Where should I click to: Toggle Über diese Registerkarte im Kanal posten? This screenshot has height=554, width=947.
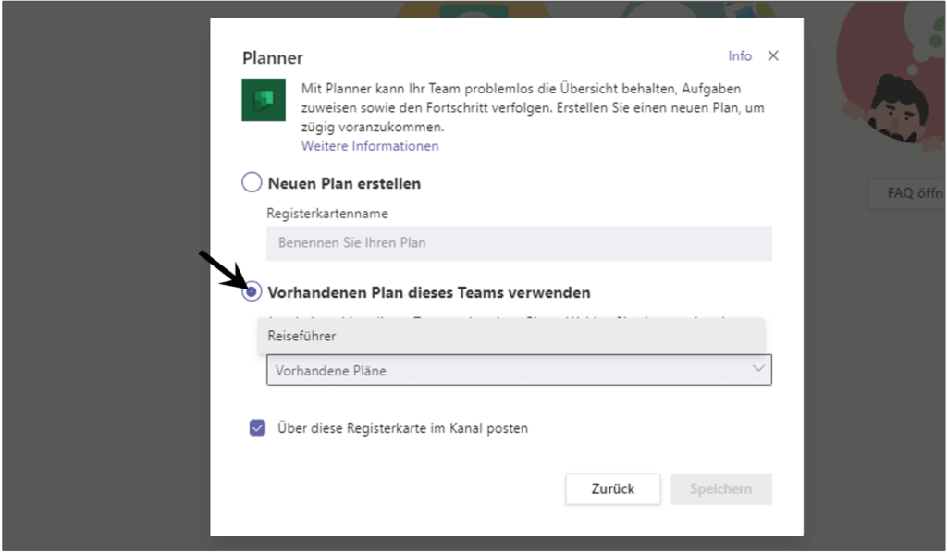coord(257,427)
